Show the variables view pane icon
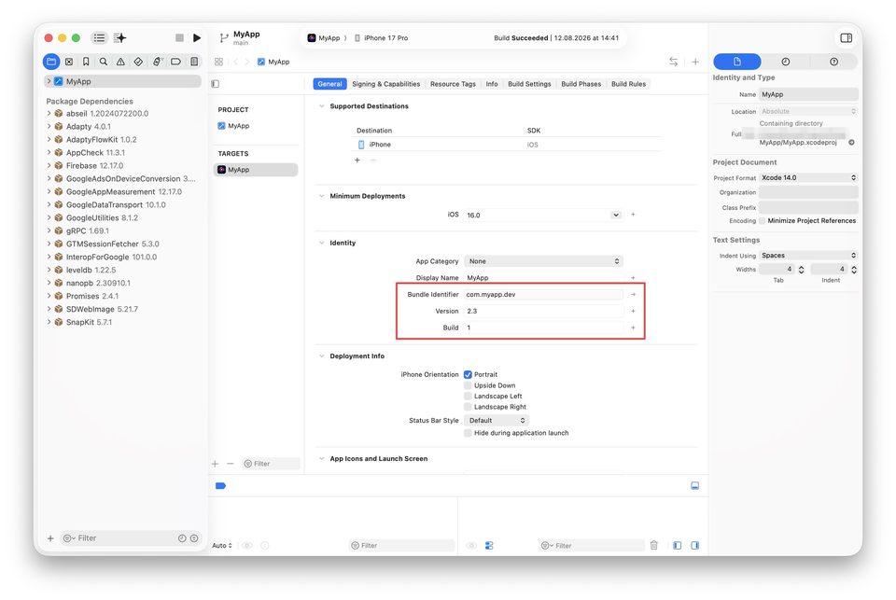 click(678, 545)
